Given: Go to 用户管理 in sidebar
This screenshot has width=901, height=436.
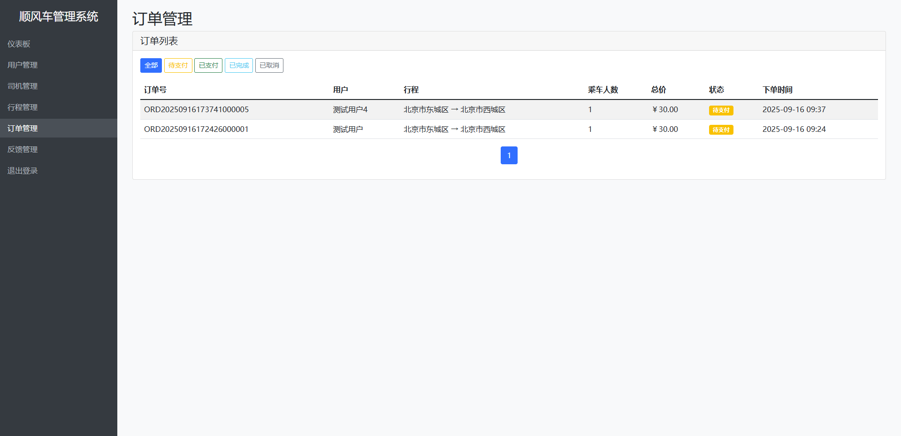Looking at the screenshot, I should [23, 65].
